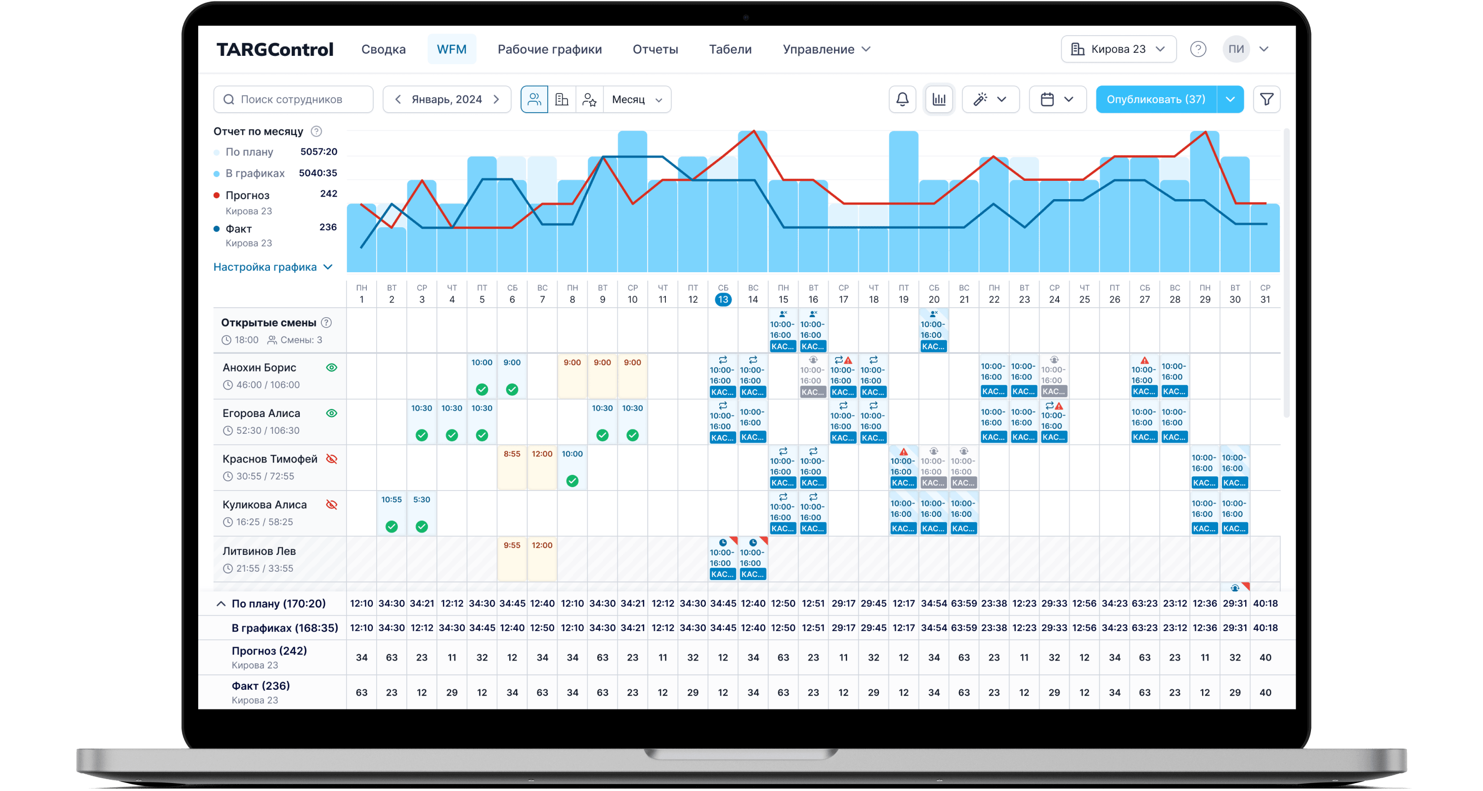Select the building departments view icon

pyautogui.click(x=562, y=99)
